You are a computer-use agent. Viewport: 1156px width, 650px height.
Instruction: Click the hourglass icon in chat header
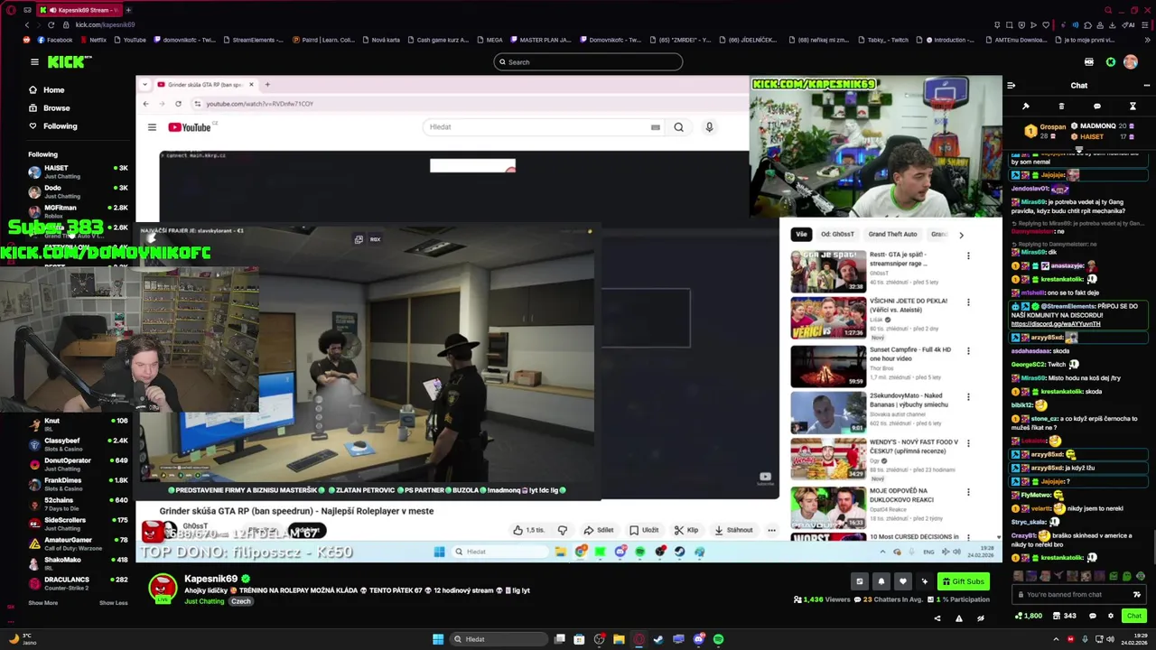[1133, 107]
